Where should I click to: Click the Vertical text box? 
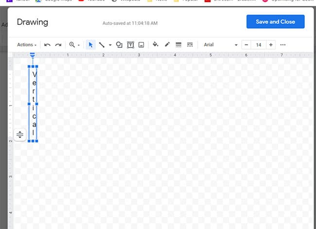click(x=33, y=104)
